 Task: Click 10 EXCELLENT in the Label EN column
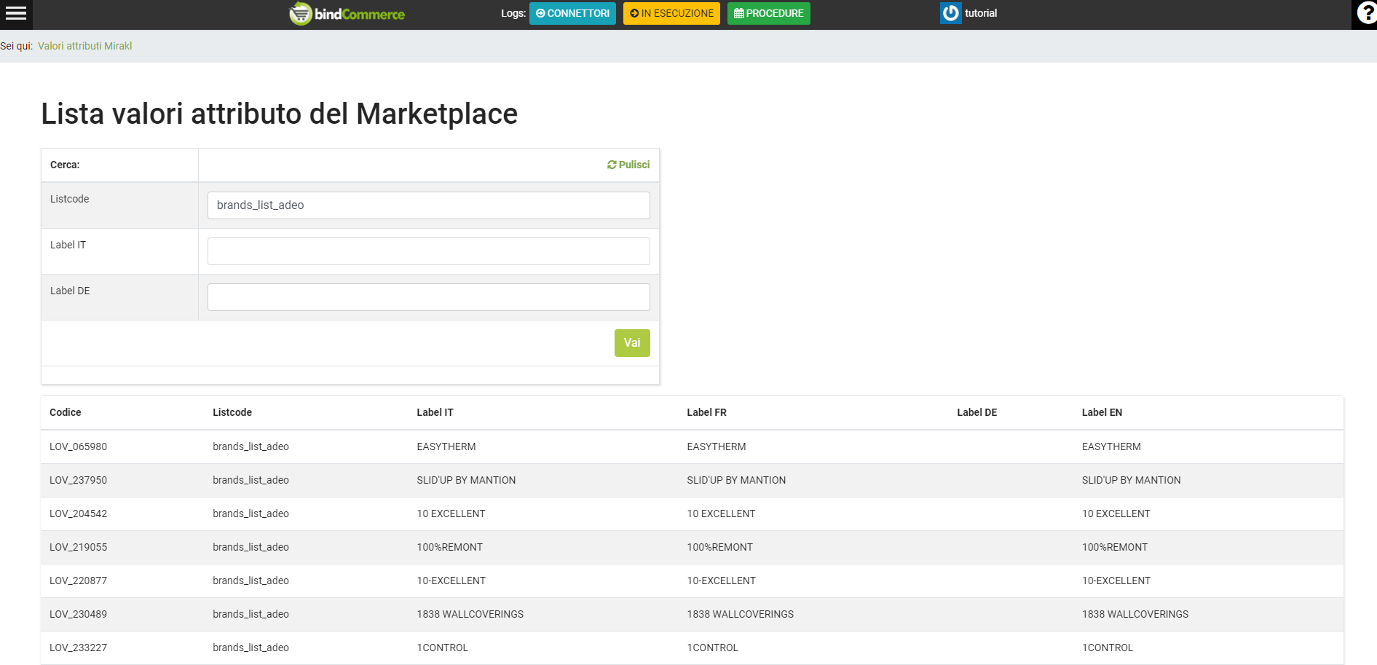click(1116, 513)
